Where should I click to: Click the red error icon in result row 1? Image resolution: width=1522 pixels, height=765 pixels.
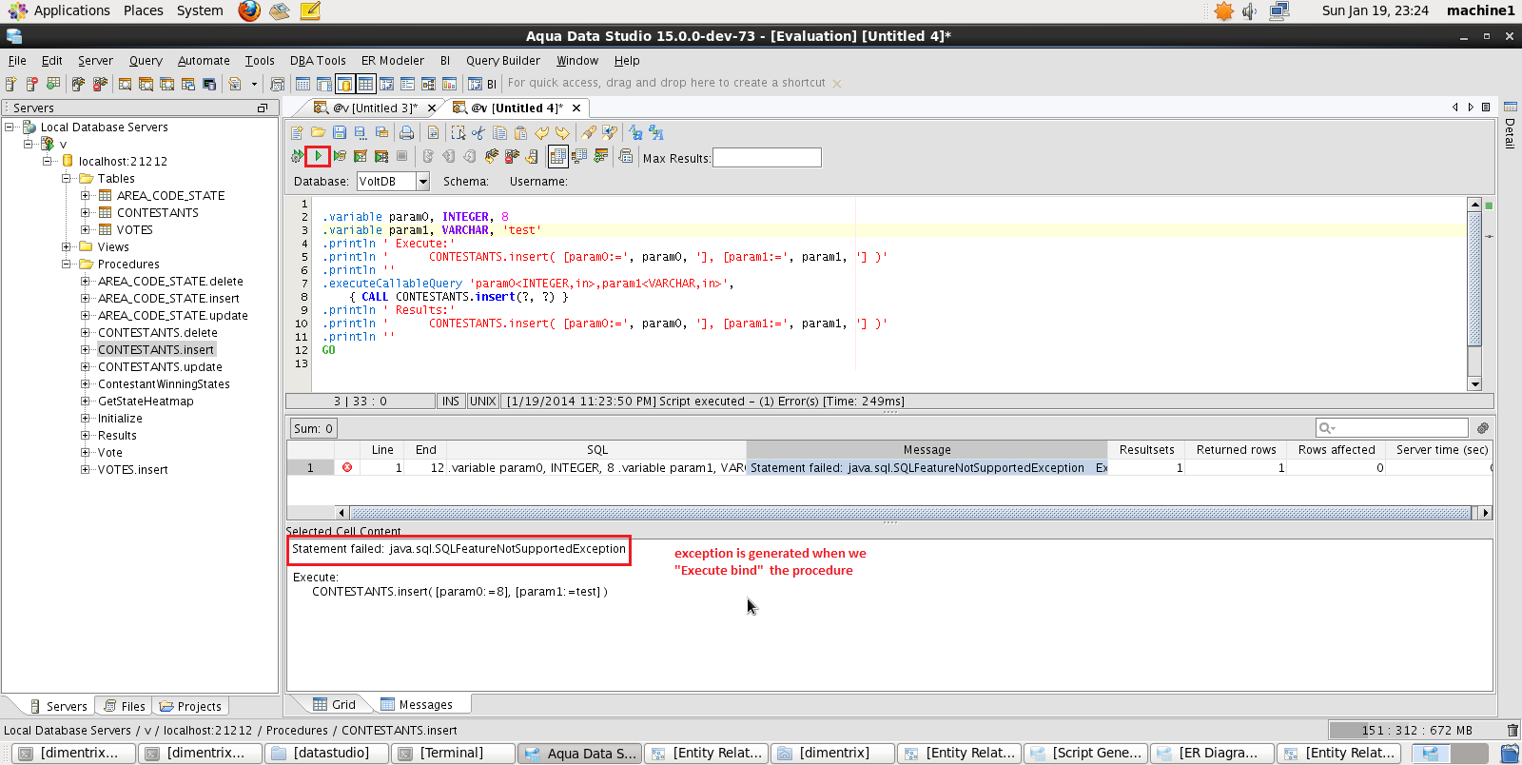tap(347, 467)
